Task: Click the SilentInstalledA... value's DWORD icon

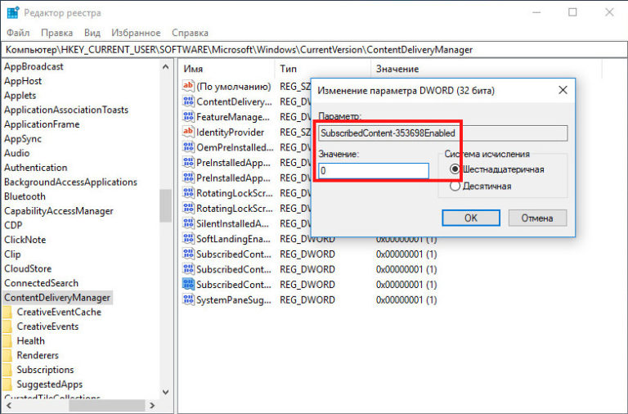Action: (188, 223)
